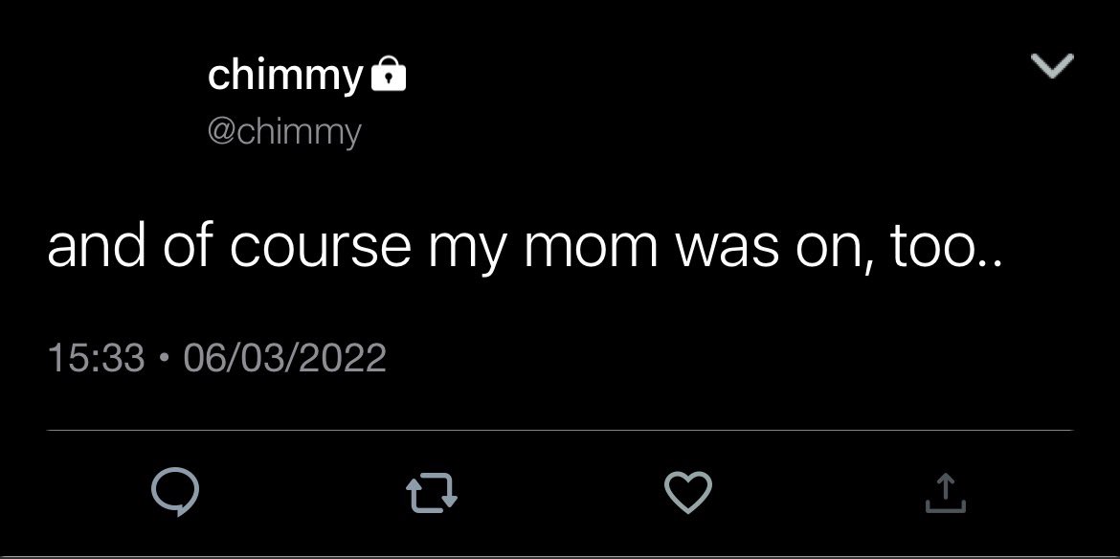
Task: Click the @ symbol in the chimmy handle
Action: 222,133
